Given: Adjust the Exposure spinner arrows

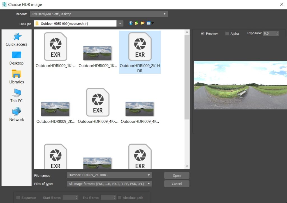Looking at the screenshot, I should [x=277, y=34].
